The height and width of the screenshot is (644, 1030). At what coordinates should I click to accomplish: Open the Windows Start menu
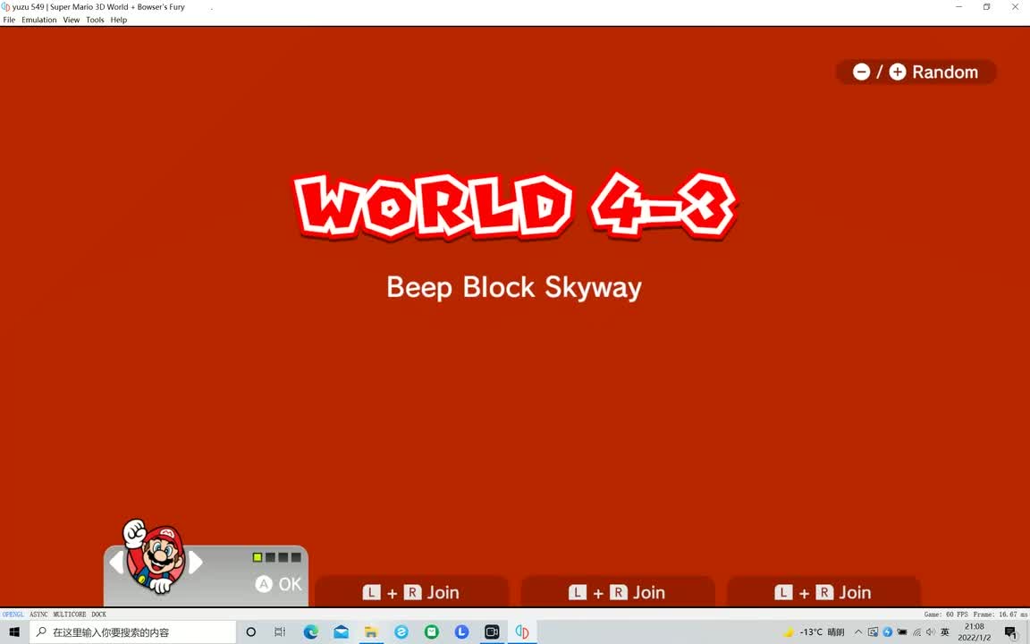[14, 632]
